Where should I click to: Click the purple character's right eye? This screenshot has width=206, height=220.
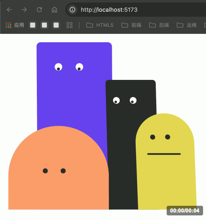(x=79, y=67)
